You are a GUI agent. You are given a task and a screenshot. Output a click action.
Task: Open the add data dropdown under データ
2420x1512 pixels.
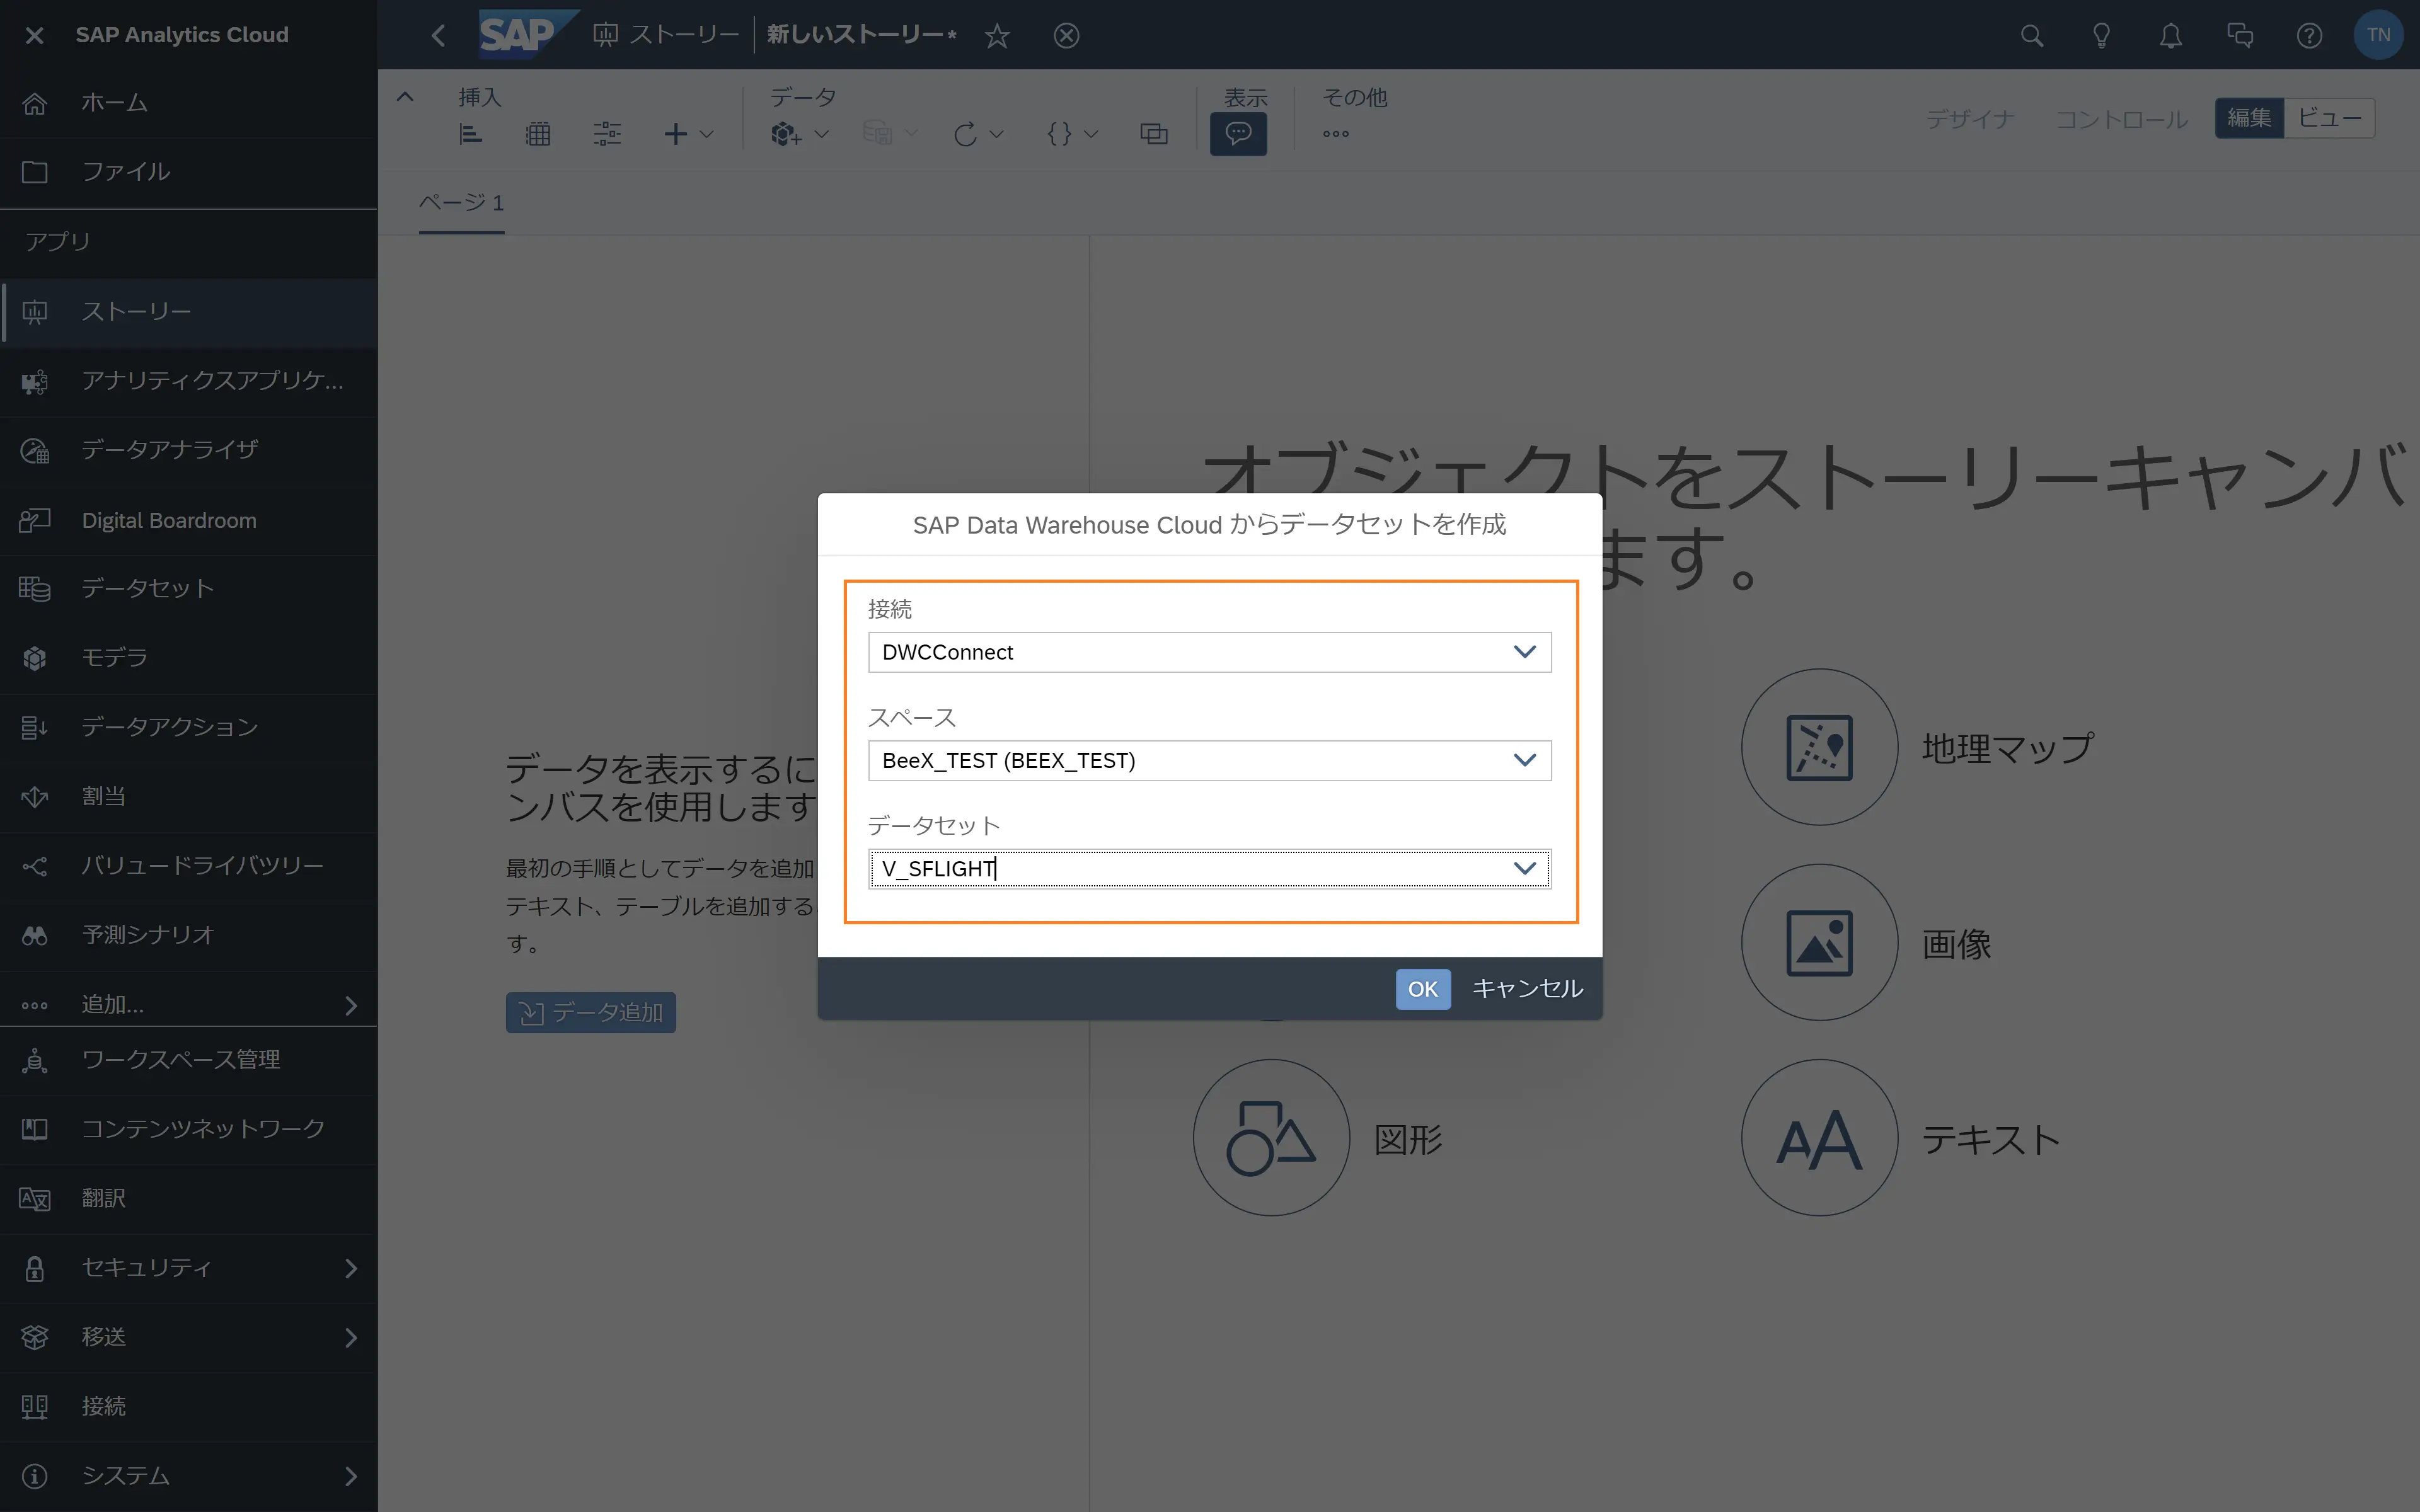click(799, 134)
